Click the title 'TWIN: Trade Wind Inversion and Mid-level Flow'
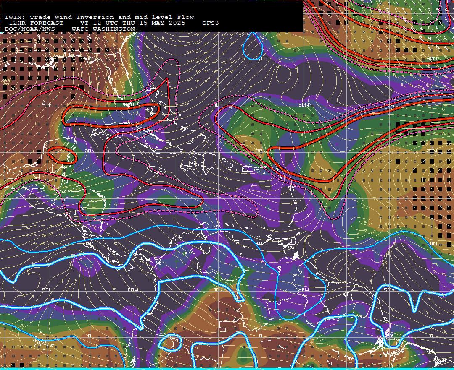 pyautogui.click(x=99, y=17)
